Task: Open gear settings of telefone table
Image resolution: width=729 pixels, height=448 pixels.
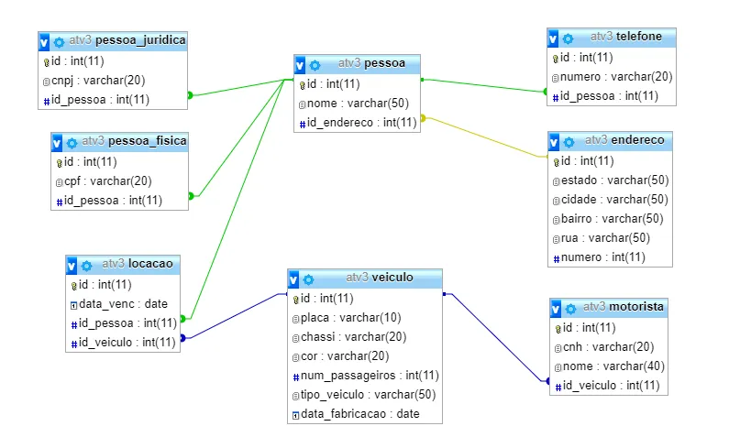Action: pyautogui.click(x=568, y=38)
